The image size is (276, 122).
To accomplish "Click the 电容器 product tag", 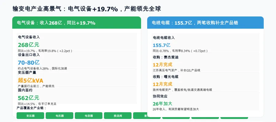I will pos(89,116).
